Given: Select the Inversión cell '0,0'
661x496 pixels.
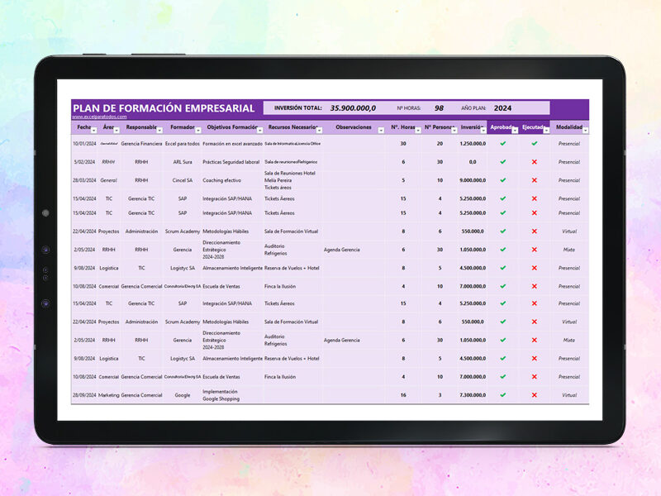Looking at the screenshot, I should point(473,162).
